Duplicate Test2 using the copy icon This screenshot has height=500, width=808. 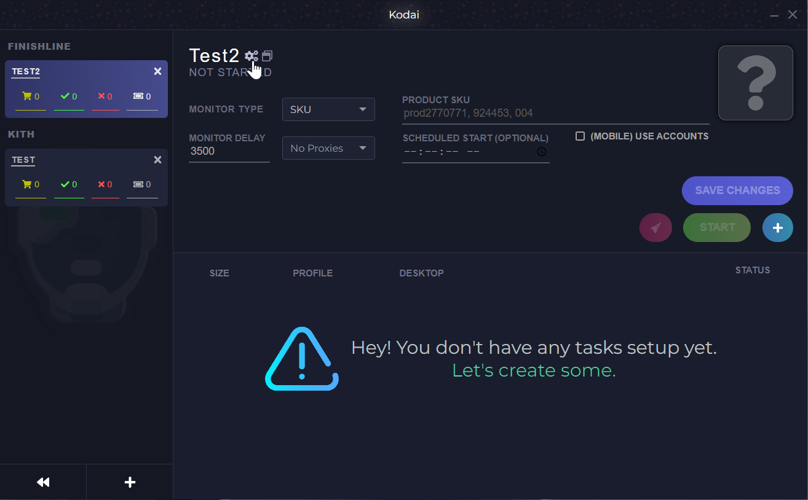tap(267, 56)
